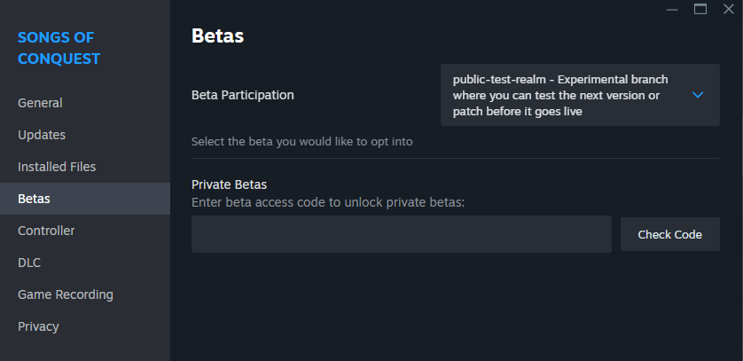The width and height of the screenshot is (743, 361).
Task: Click the Songs of Conquest title
Action: (x=59, y=48)
